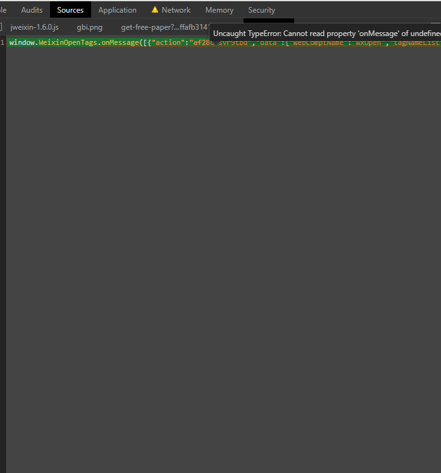Open the gbi.png file tab
Screen dimensions: 441x473
point(90,27)
